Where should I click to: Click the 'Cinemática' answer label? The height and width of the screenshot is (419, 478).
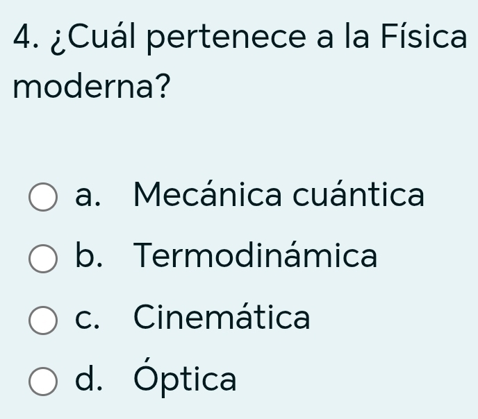tap(222, 318)
